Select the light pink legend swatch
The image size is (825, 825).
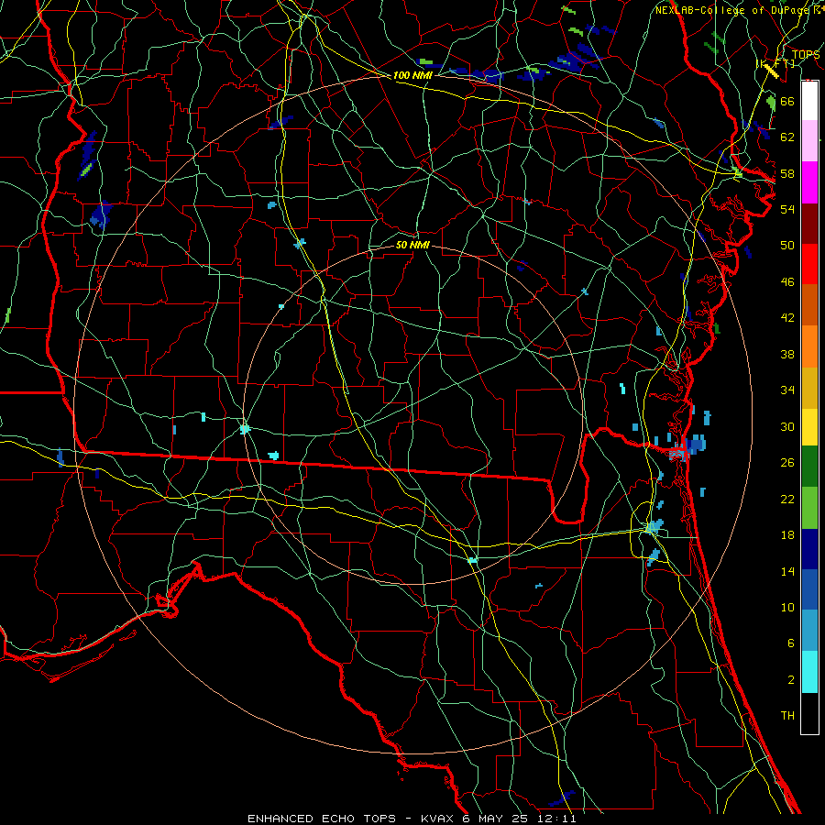click(x=809, y=141)
